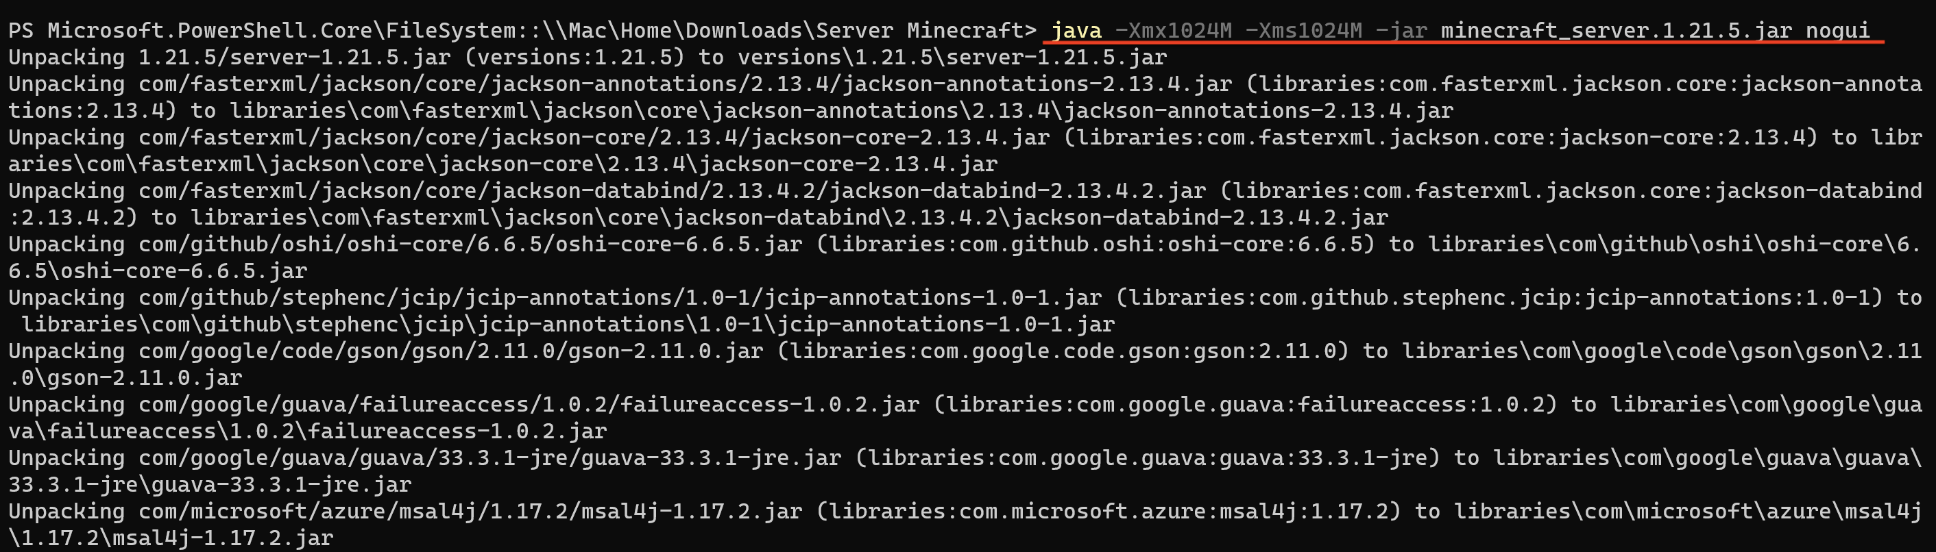Click the oshi-core-6.6.5.jar unpacking line

tap(966, 257)
